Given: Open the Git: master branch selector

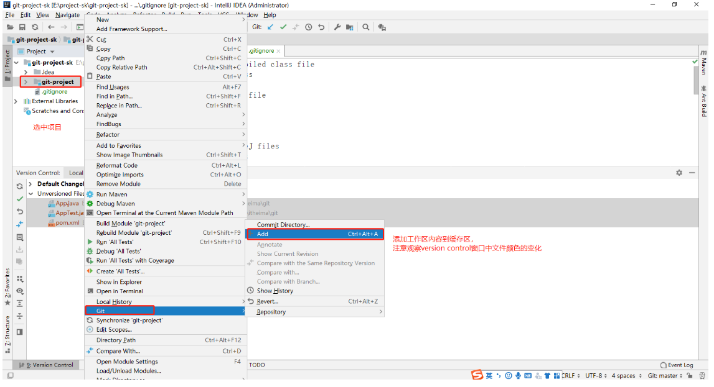Looking at the screenshot, I should pos(665,376).
